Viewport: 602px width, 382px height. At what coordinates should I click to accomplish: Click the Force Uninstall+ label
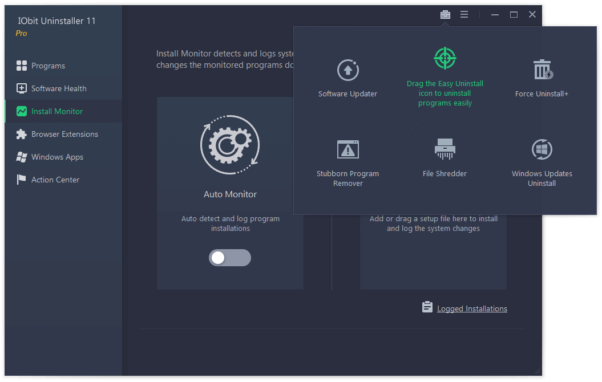(x=542, y=94)
